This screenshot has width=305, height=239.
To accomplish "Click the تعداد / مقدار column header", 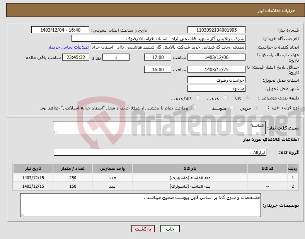I will pyautogui.click(x=73, y=168).
